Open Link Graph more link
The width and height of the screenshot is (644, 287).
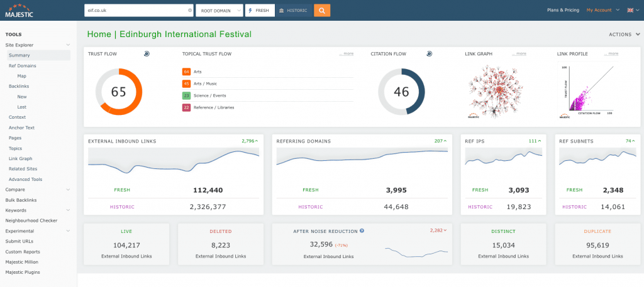[519, 54]
